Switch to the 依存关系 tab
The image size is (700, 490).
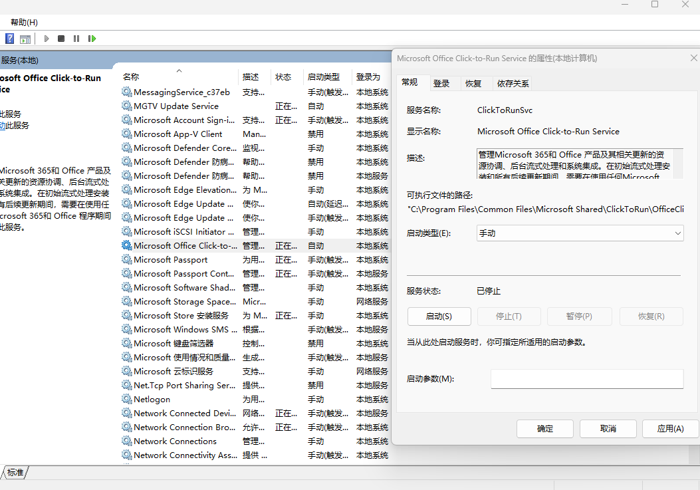(513, 84)
